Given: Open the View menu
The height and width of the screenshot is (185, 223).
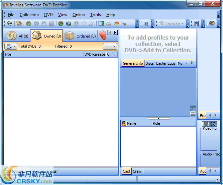Looking at the screenshot, I should click(63, 15).
